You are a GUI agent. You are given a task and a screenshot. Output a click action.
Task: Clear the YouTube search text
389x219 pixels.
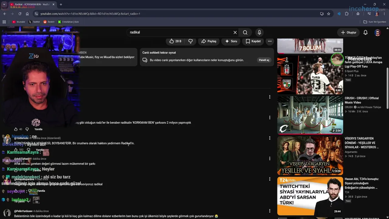[x=235, y=32]
